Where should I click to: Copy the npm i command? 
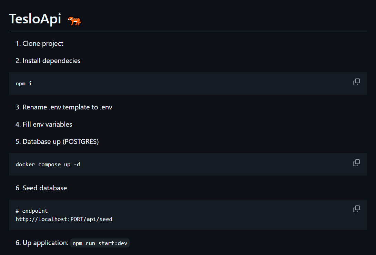click(x=356, y=82)
